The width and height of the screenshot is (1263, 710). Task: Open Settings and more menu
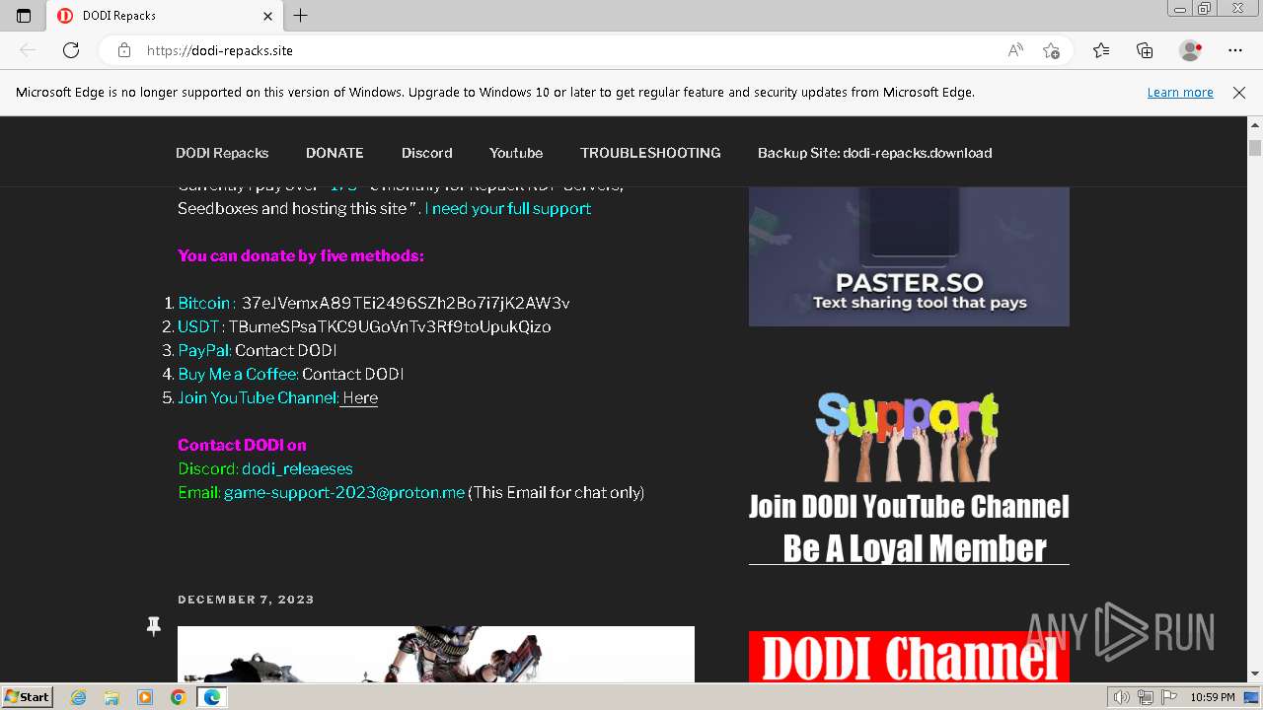[x=1235, y=50]
